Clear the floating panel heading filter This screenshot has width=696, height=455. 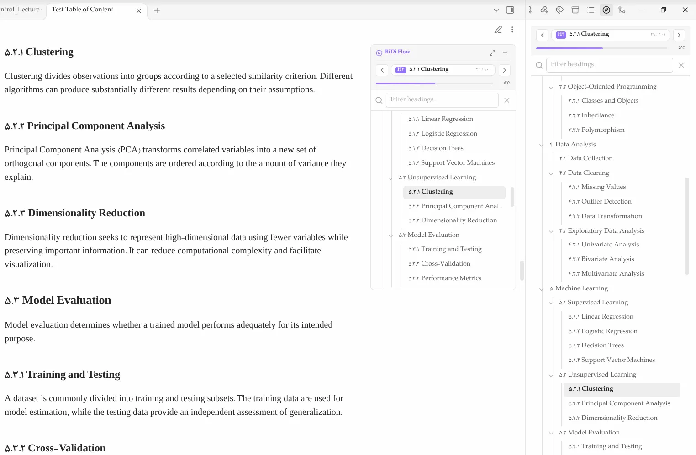(507, 100)
